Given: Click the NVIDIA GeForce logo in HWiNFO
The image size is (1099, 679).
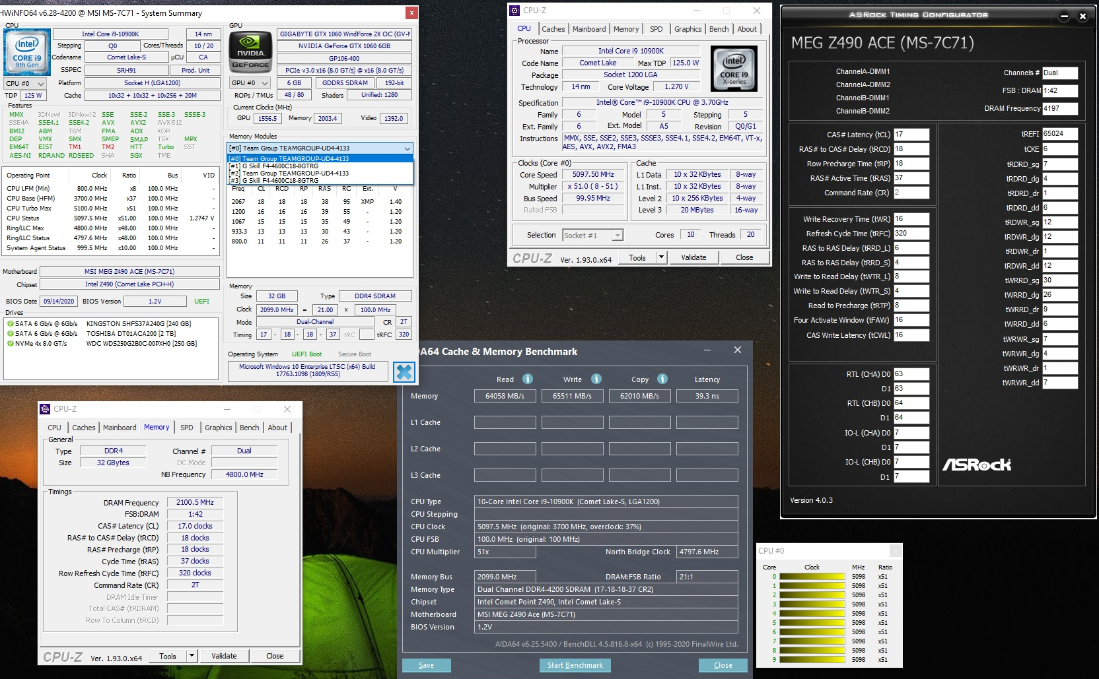Looking at the screenshot, I should 251,52.
